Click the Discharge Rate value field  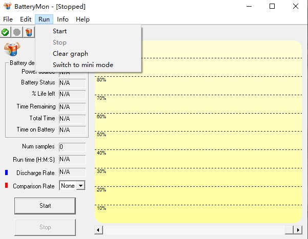click(x=72, y=172)
